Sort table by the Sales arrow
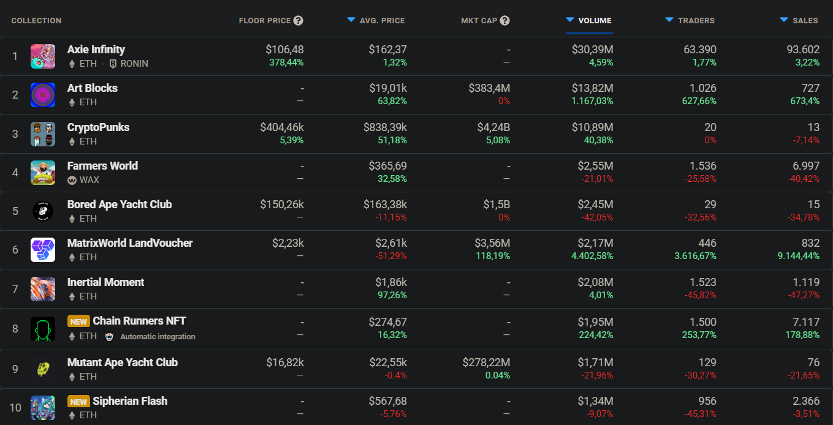This screenshot has height=425, width=833. (784, 20)
